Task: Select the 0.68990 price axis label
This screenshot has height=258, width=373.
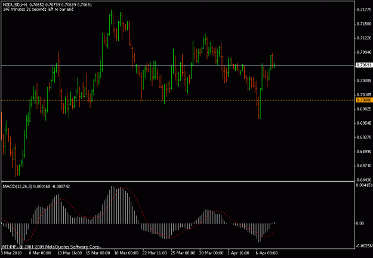Action: [x=364, y=152]
